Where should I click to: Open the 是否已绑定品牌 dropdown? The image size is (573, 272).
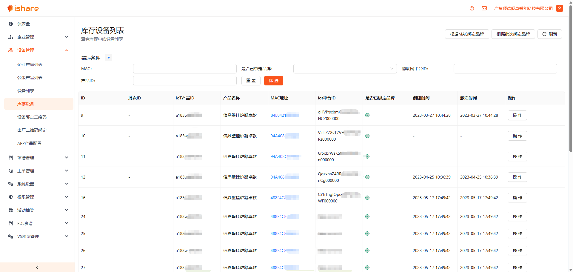tap(345, 69)
